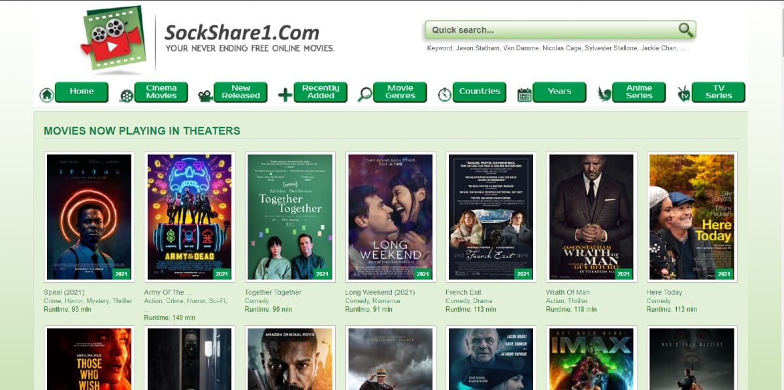Open the Long Weekend poster
This screenshot has width=784, height=390.
(391, 217)
